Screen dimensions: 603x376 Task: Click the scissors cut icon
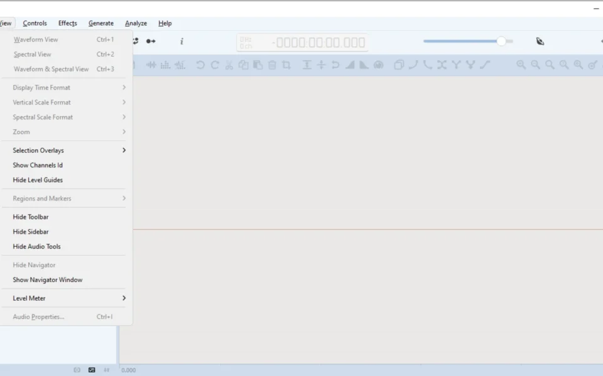tap(229, 65)
